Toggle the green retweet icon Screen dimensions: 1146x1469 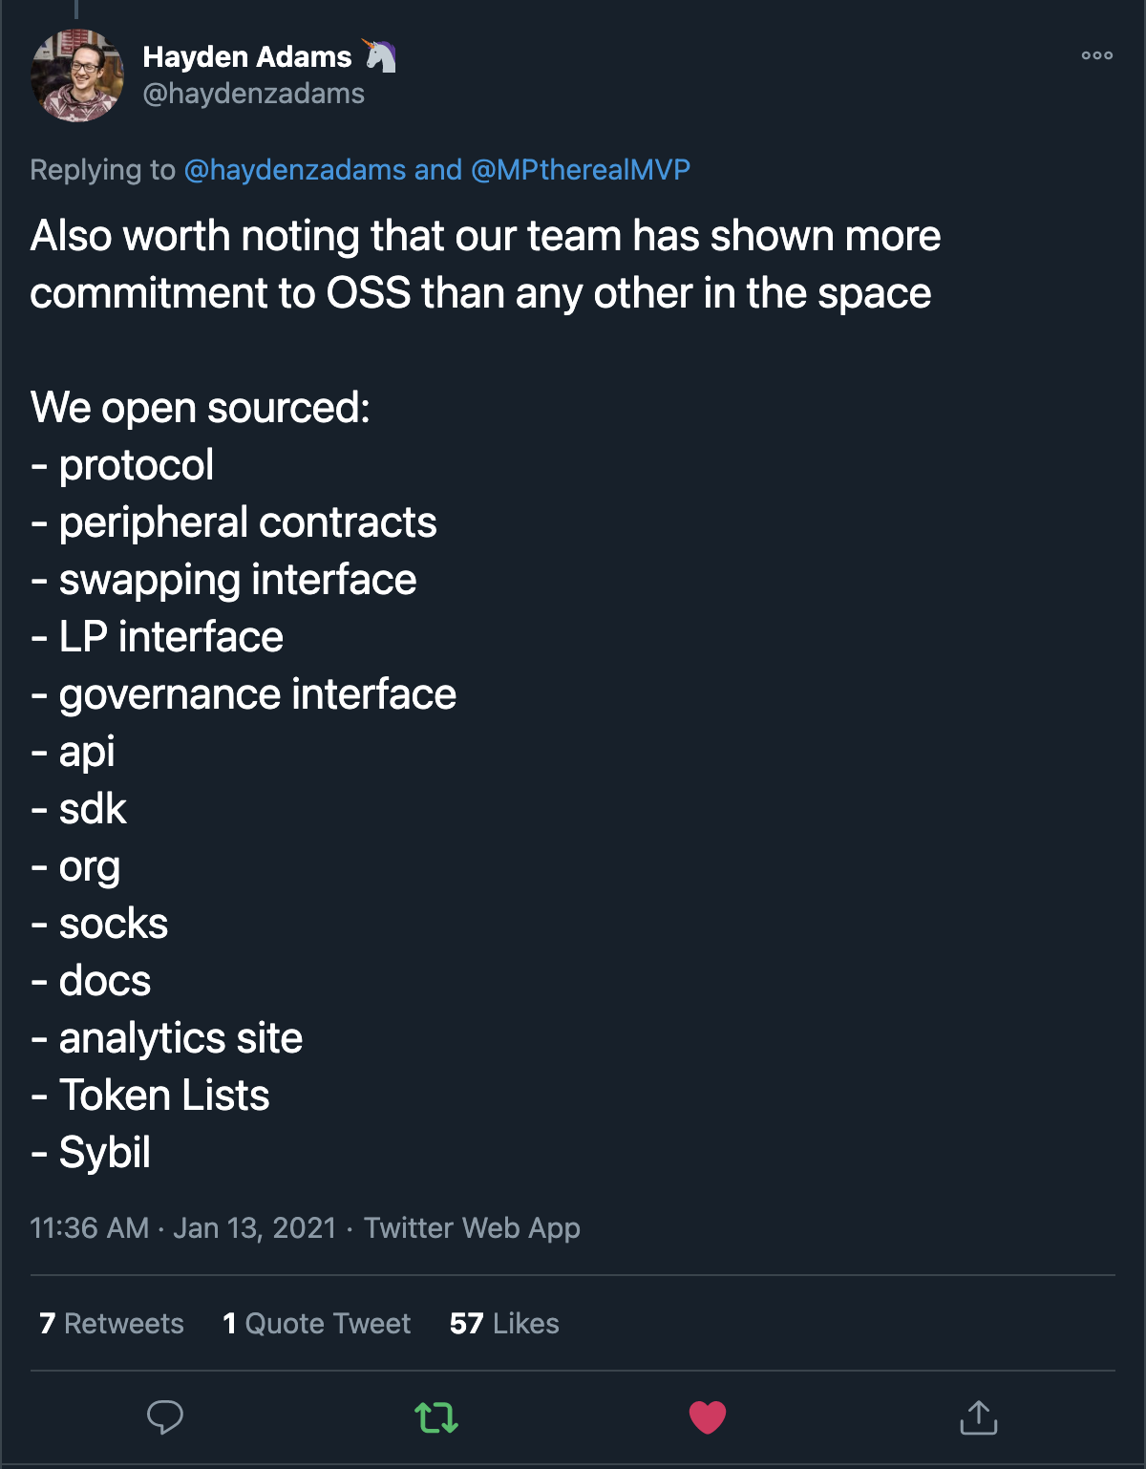436,1417
